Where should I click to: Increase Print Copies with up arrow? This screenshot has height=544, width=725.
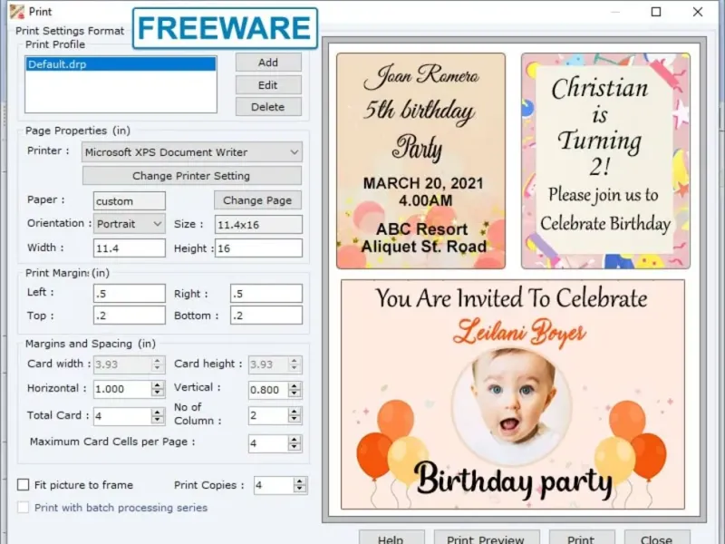300,481
